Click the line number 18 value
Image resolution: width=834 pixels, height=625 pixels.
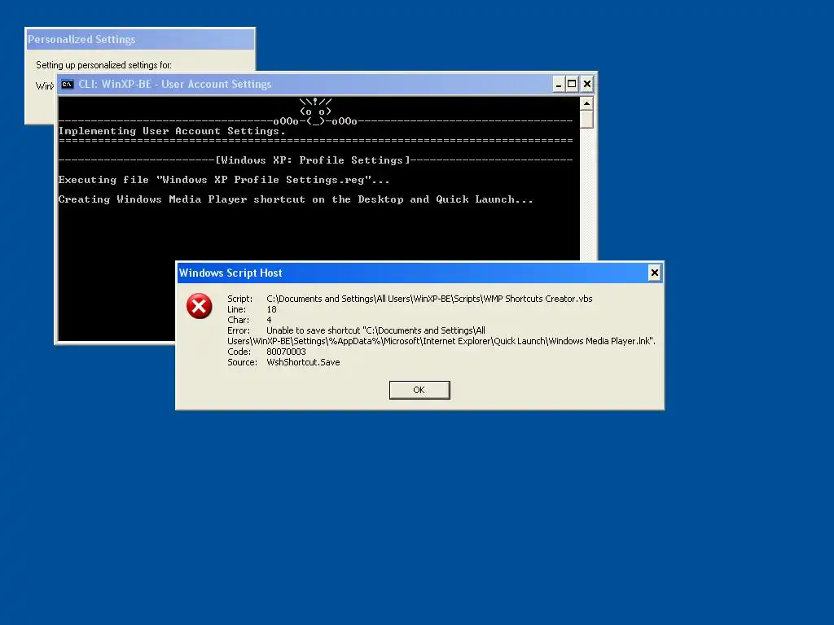pos(271,309)
